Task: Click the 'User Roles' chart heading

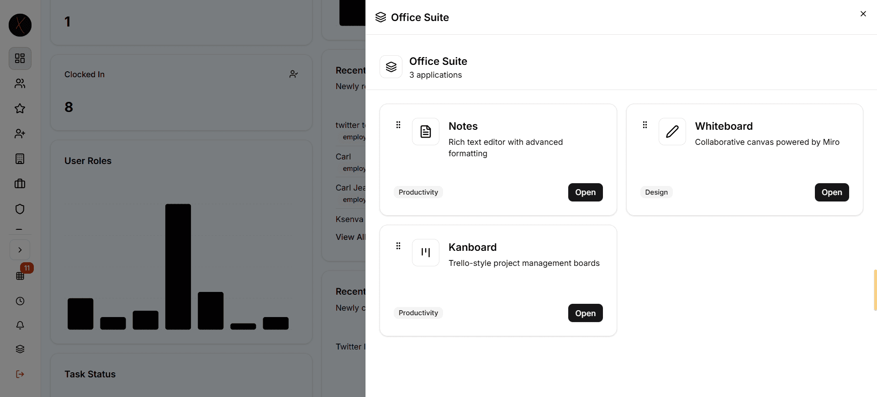Action: 88,161
